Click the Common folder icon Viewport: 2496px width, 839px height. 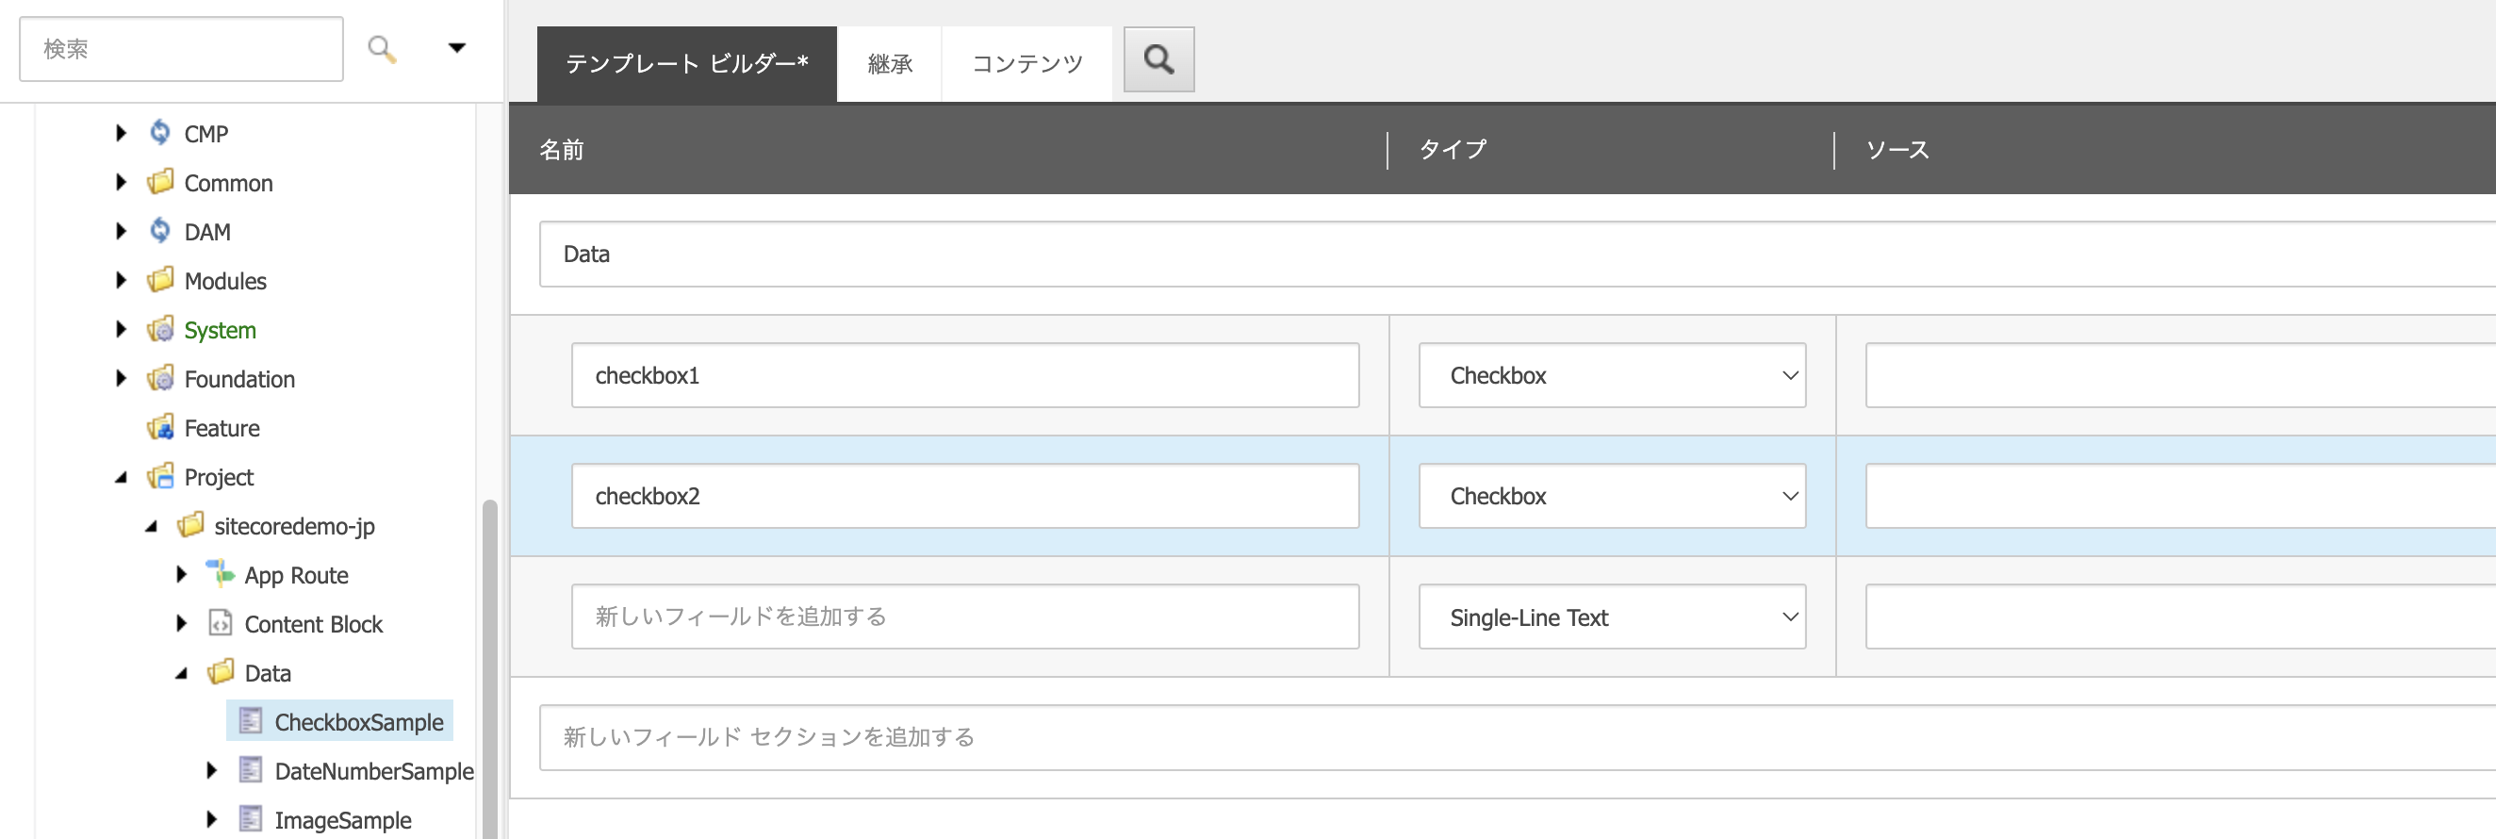tap(161, 182)
